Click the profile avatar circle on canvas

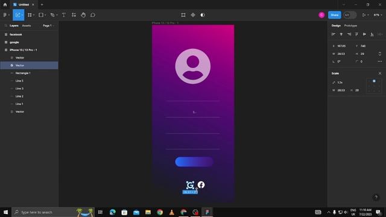(193, 66)
